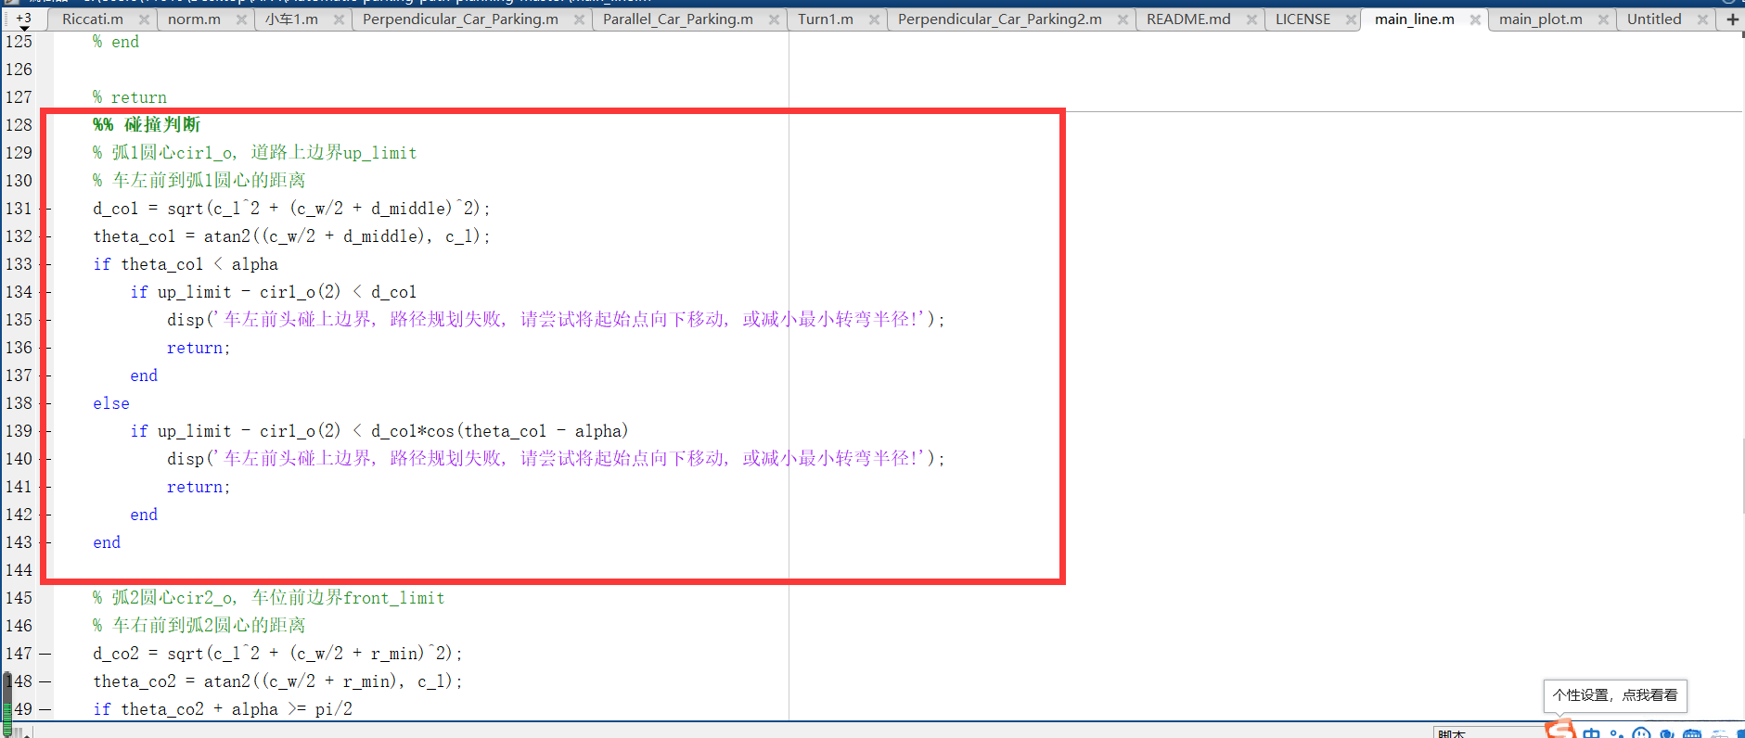Click the 个性设置,点我看看 tooltip
The width and height of the screenshot is (1745, 738).
tap(1615, 695)
